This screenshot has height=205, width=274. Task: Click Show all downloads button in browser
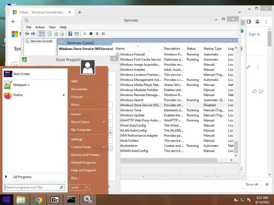tap(252, 184)
